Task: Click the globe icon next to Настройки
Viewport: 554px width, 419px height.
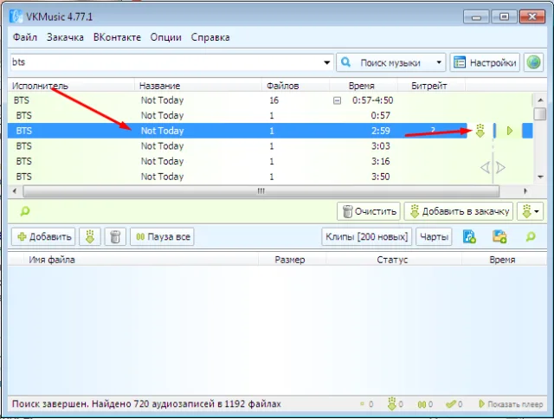Action: (x=533, y=62)
